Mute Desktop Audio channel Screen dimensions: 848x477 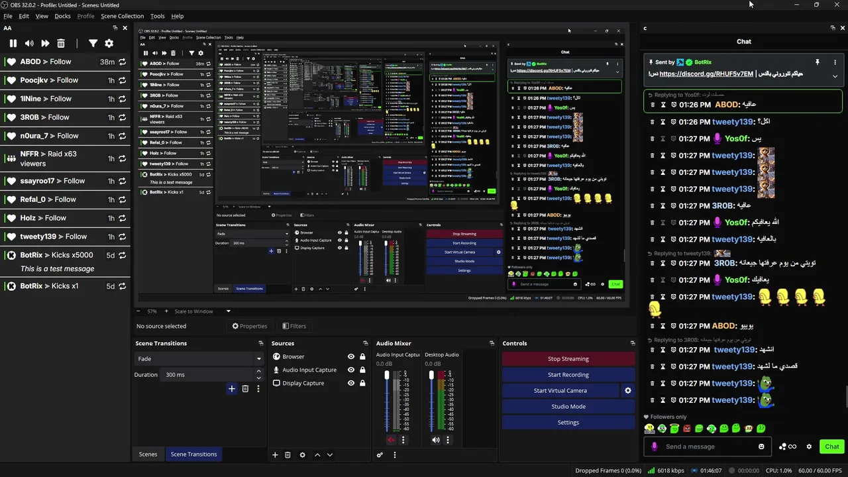click(435, 440)
